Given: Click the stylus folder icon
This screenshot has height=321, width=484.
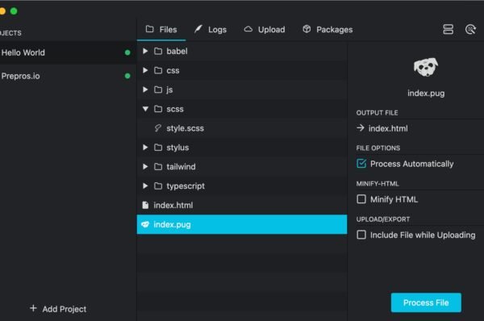Looking at the screenshot, I should click(x=158, y=148).
